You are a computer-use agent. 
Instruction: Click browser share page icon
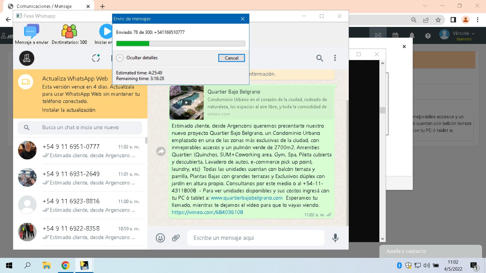[x=426, y=20]
